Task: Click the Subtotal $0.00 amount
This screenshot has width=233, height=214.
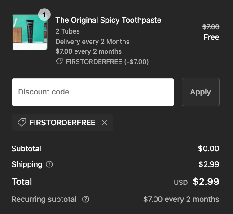Action: pyautogui.click(x=209, y=149)
